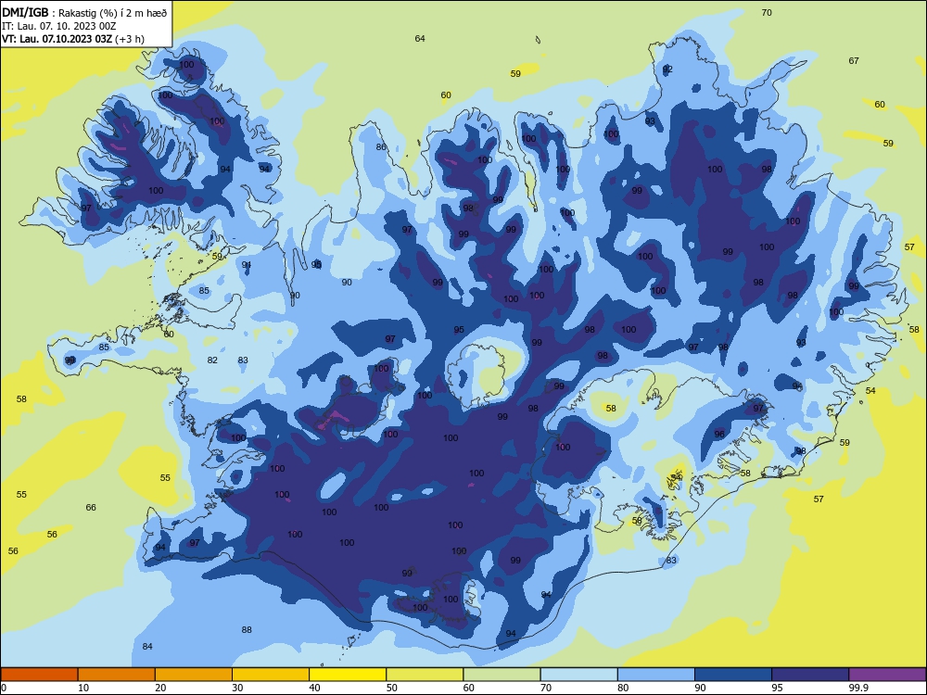The height and width of the screenshot is (695, 927).
Task: Select the orange 10–20 legend swatch
Action: pos(117,675)
